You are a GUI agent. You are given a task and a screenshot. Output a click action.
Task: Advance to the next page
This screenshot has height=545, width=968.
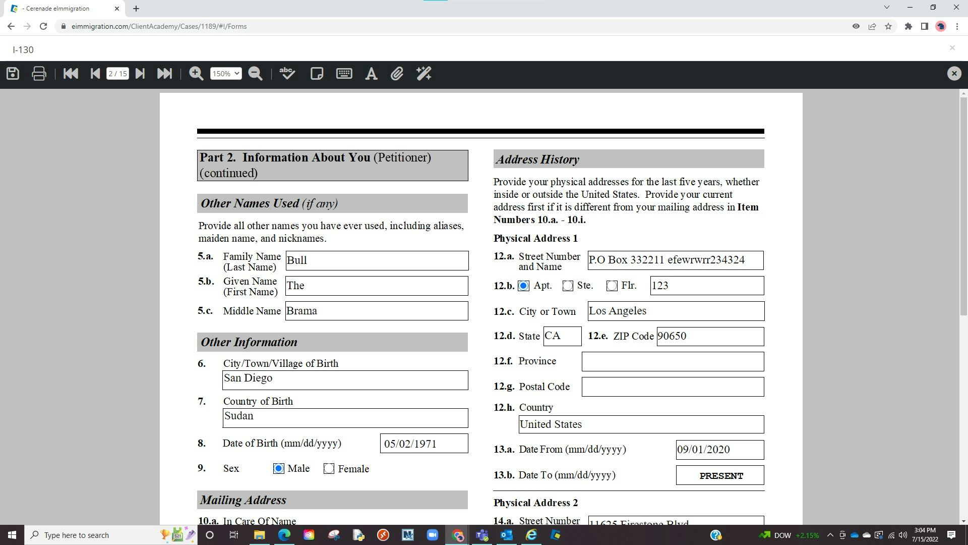(140, 73)
